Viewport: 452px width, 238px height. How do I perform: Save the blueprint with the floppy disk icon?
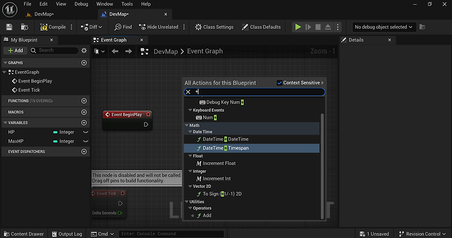(9, 27)
